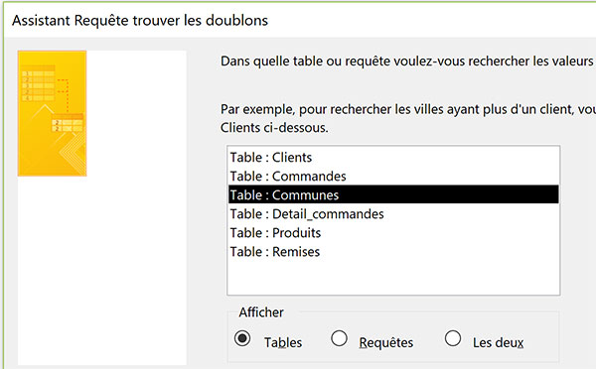Image resolution: width=596 pixels, height=369 pixels.
Task: Click the upper table grid in illustration
Action: (39, 83)
